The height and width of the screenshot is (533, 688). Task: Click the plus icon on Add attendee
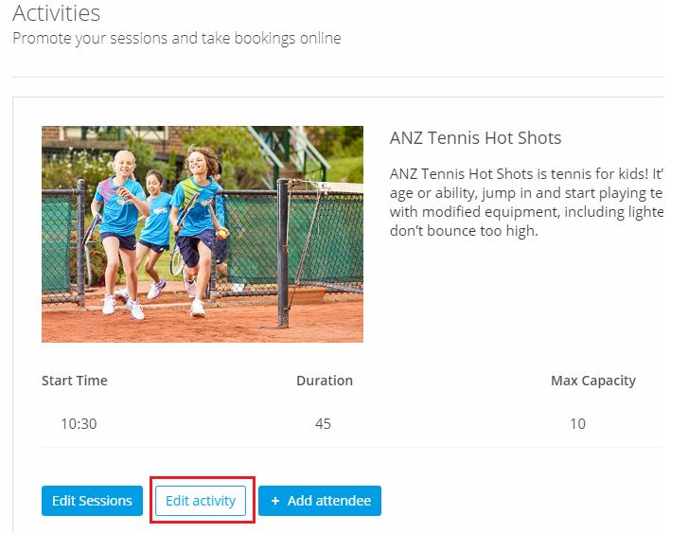coord(275,501)
